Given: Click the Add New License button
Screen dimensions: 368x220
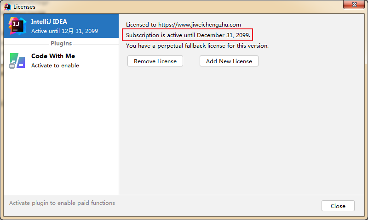Looking at the screenshot, I should point(229,61).
